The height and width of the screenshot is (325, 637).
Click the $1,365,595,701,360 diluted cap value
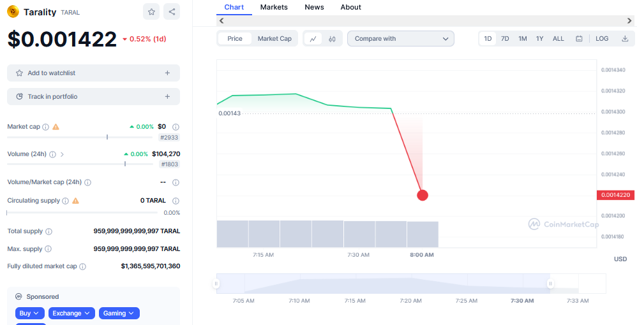(x=151, y=266)
